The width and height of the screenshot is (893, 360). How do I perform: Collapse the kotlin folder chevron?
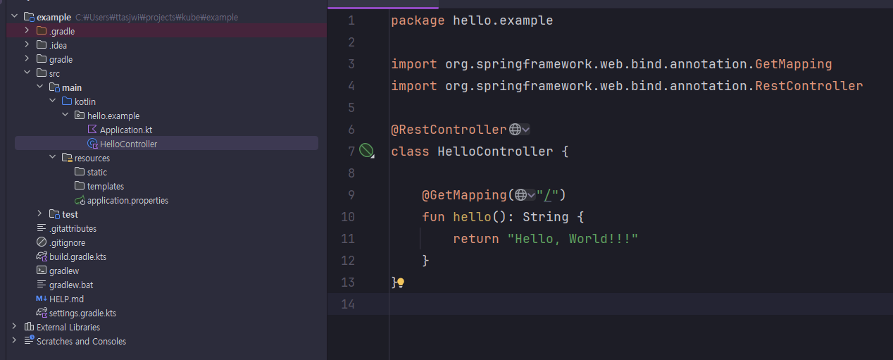tap(53, 101)
